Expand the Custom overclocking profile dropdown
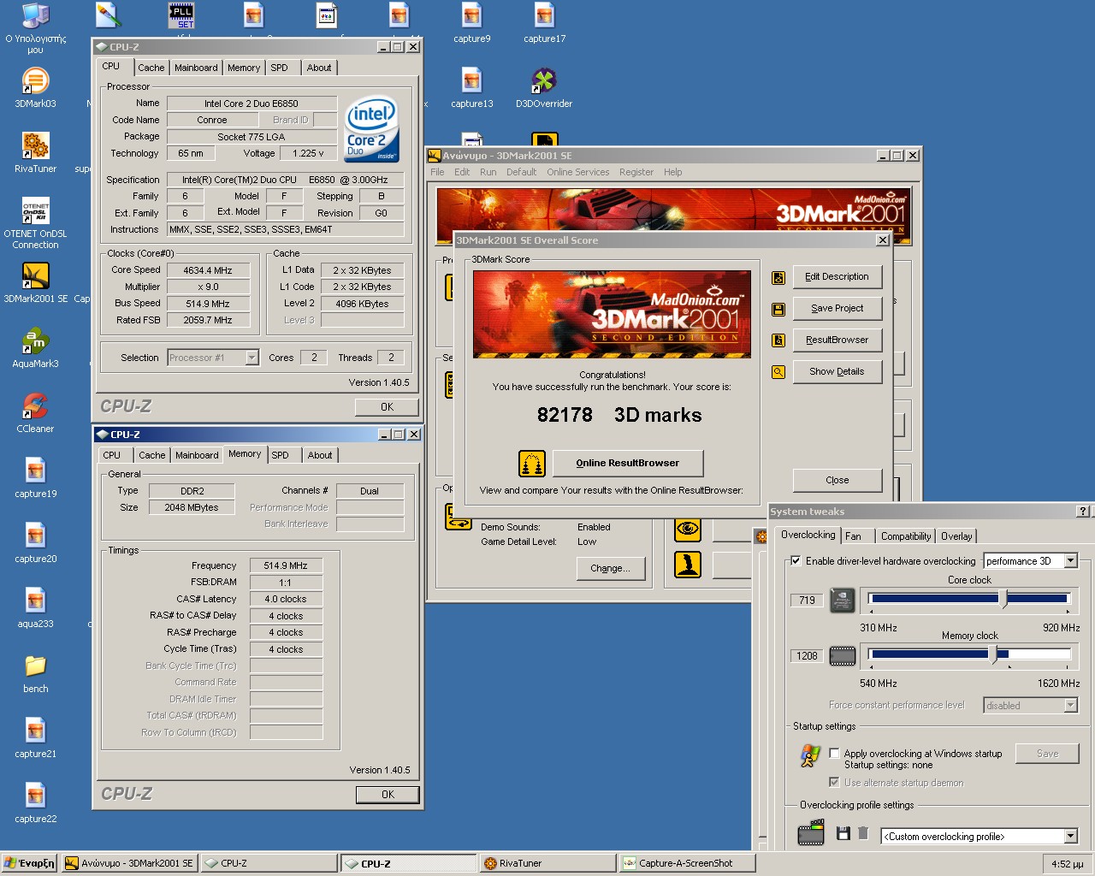The image size is (1095, 876). click(1070, 837)
